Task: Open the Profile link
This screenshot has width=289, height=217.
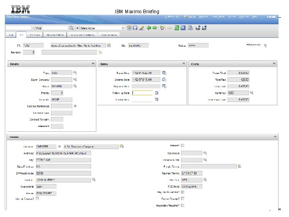Action: (x=232, y=16)
